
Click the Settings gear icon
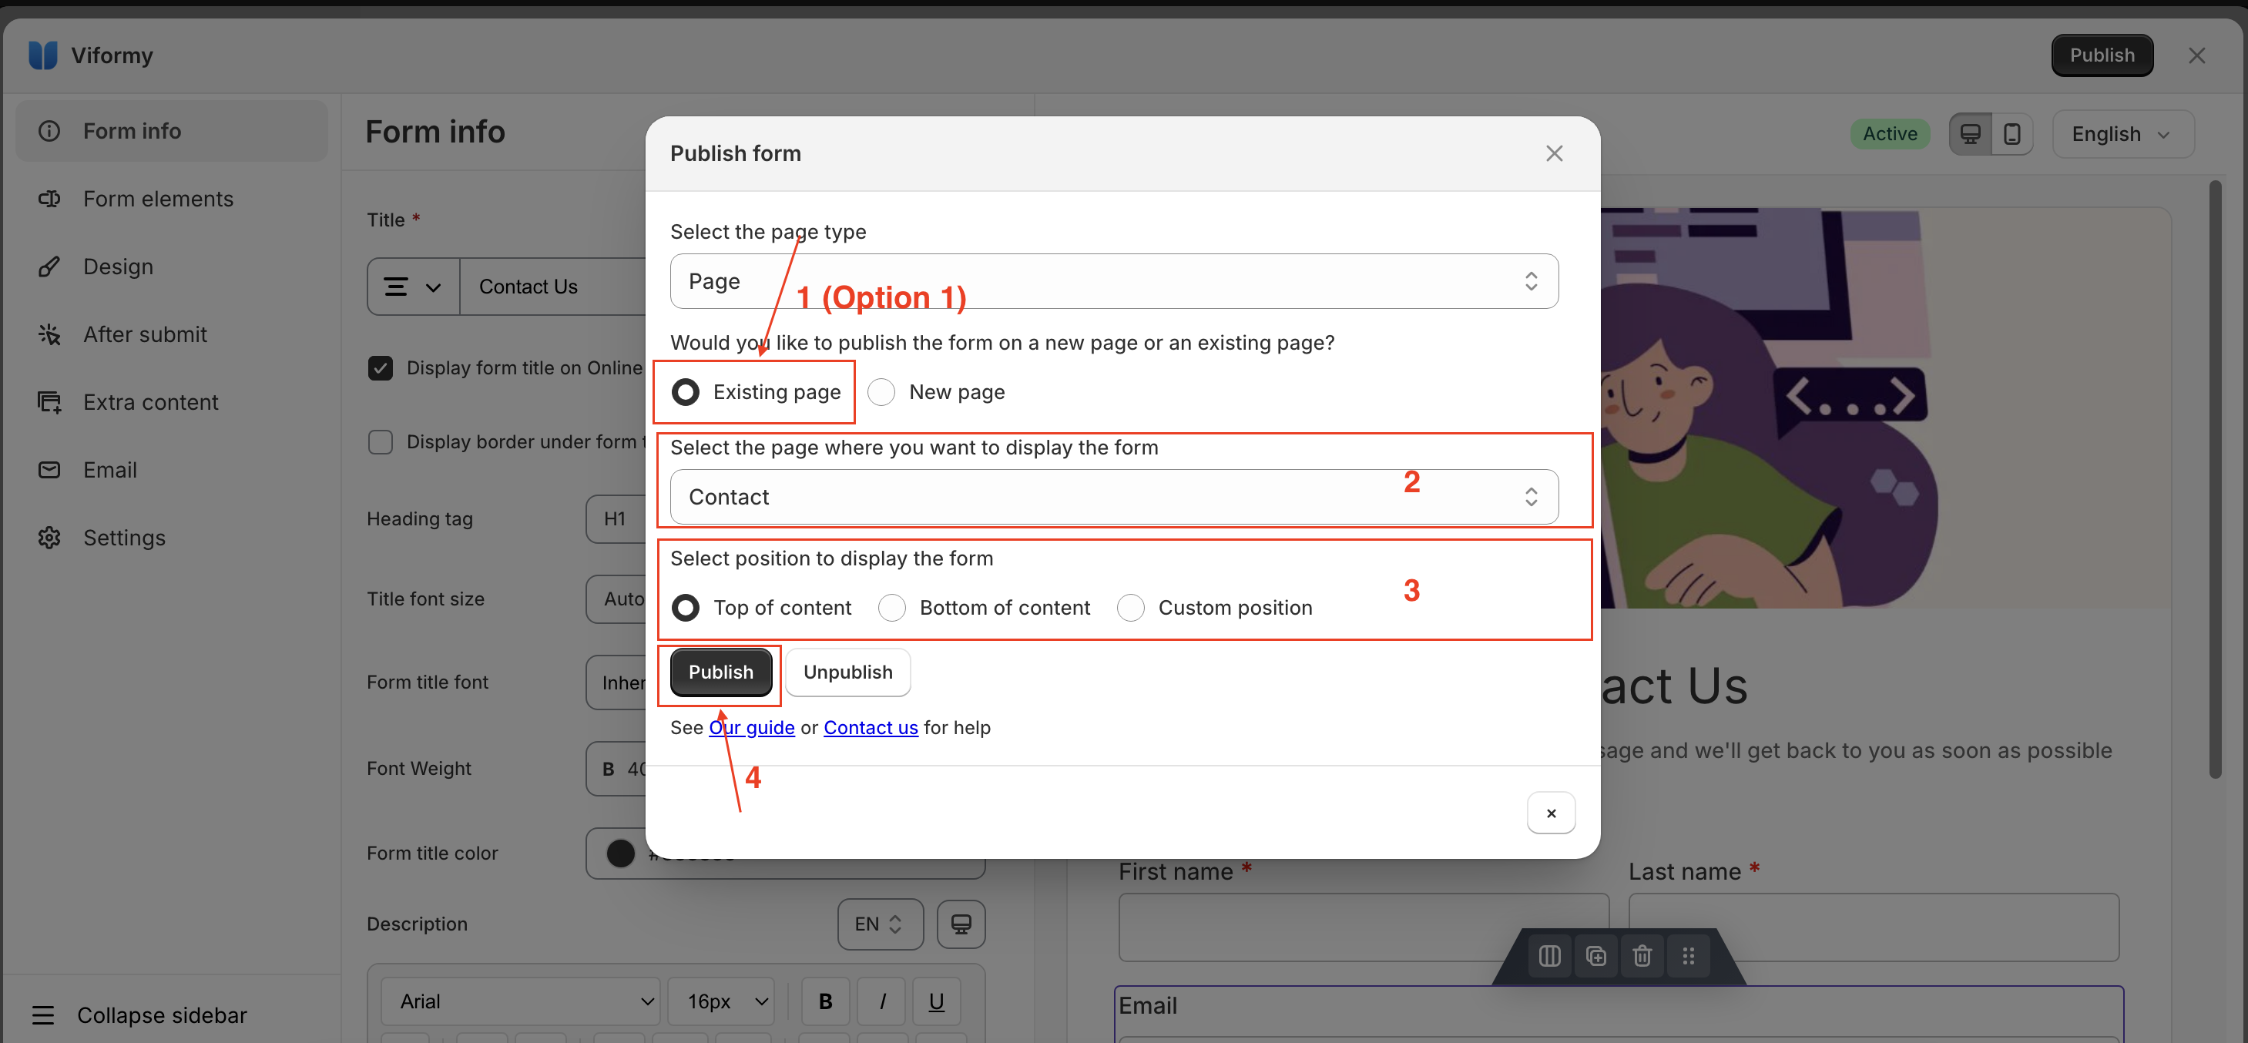pyautogui.click(x=49, y=538)
